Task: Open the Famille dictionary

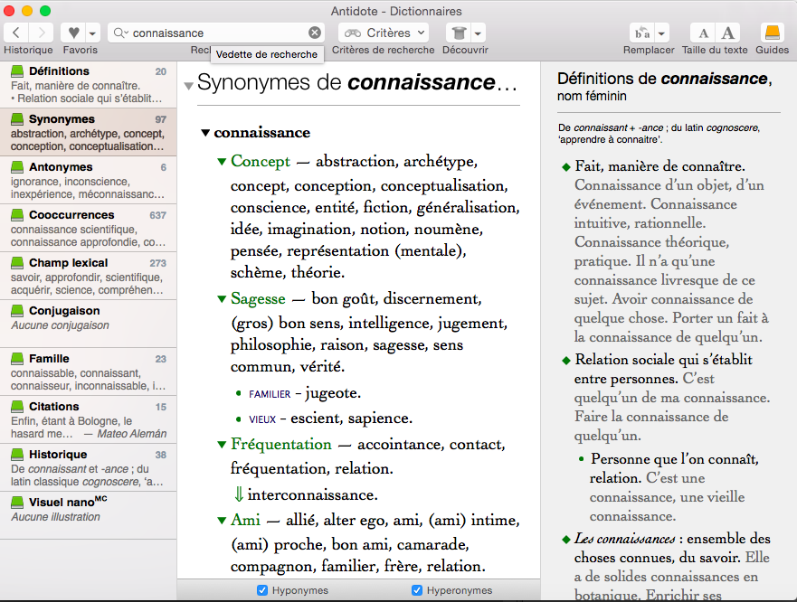Action: [x=89, y=372]
